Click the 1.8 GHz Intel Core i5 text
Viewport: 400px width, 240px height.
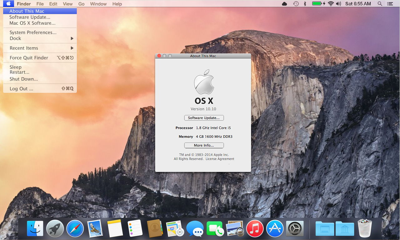pos(213,128)
